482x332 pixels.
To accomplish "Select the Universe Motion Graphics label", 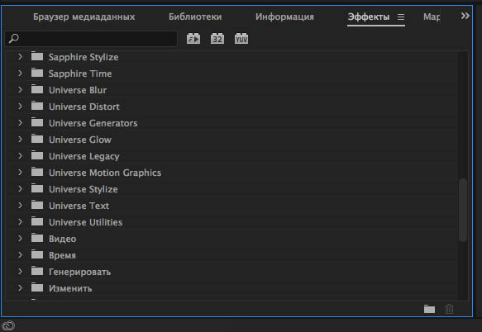I will 105,173.
